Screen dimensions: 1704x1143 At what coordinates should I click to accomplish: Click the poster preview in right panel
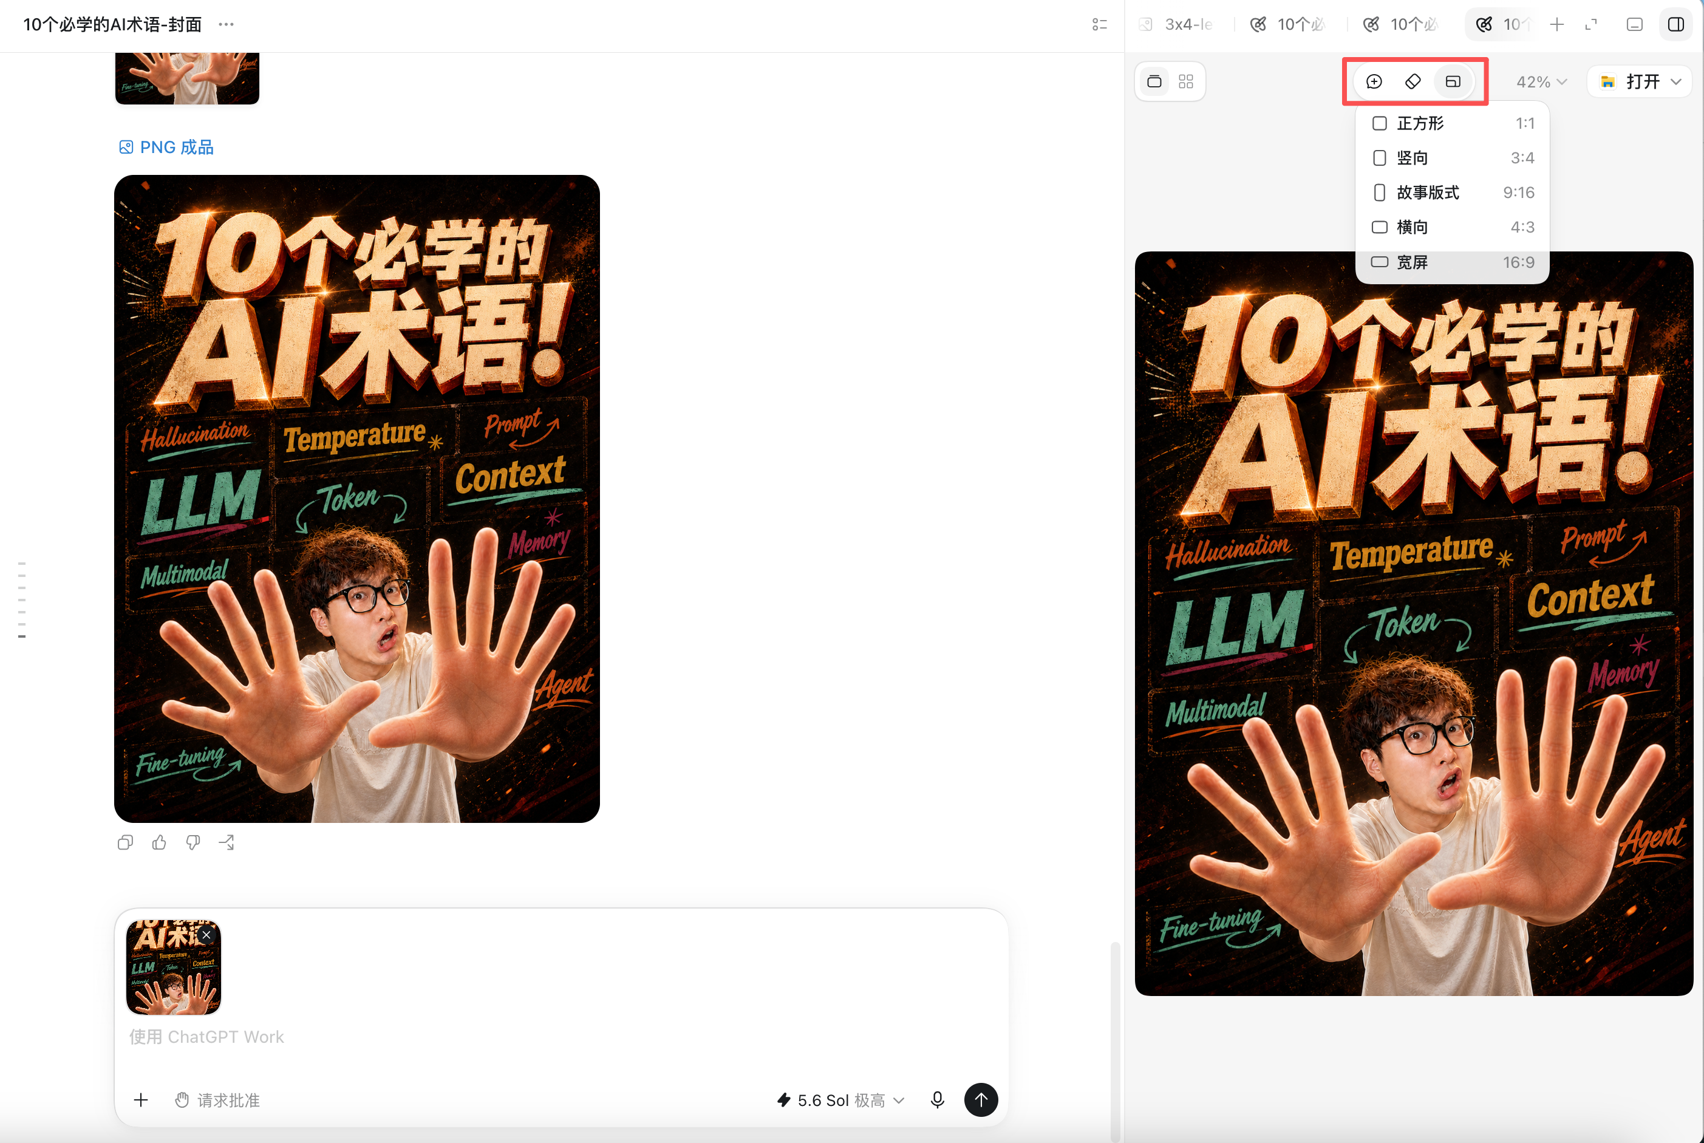point(1414,624)
